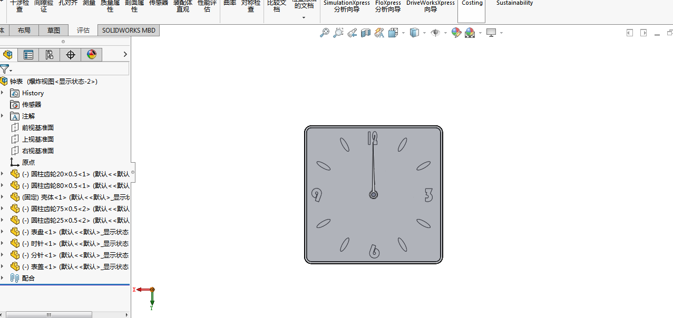Image resolution: width=673 pixels, height=318 pixels.
Task: Expand 圆柱齿轮20×0.5<1> component node
Action: pos(2,174)
